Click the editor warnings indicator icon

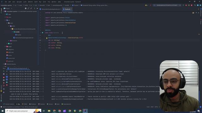click(x=193, y=13)
